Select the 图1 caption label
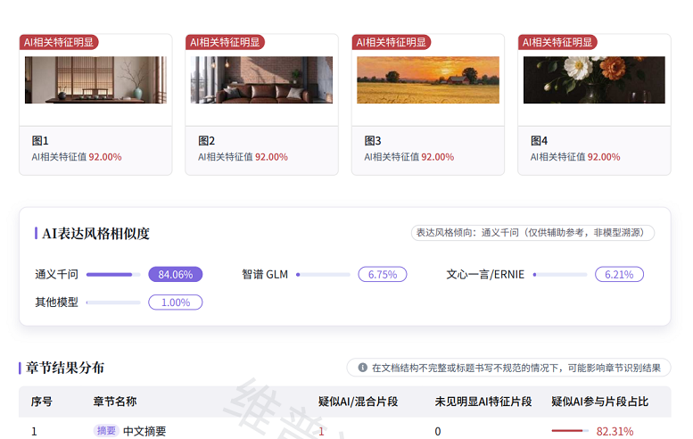Viewport: 693px width, 439px height. click(40, 141)
